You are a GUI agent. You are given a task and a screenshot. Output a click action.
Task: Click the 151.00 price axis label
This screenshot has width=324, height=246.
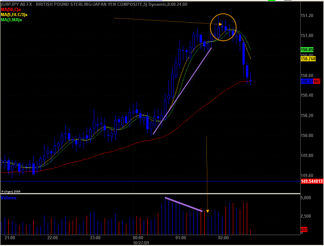tap(307, 36)
